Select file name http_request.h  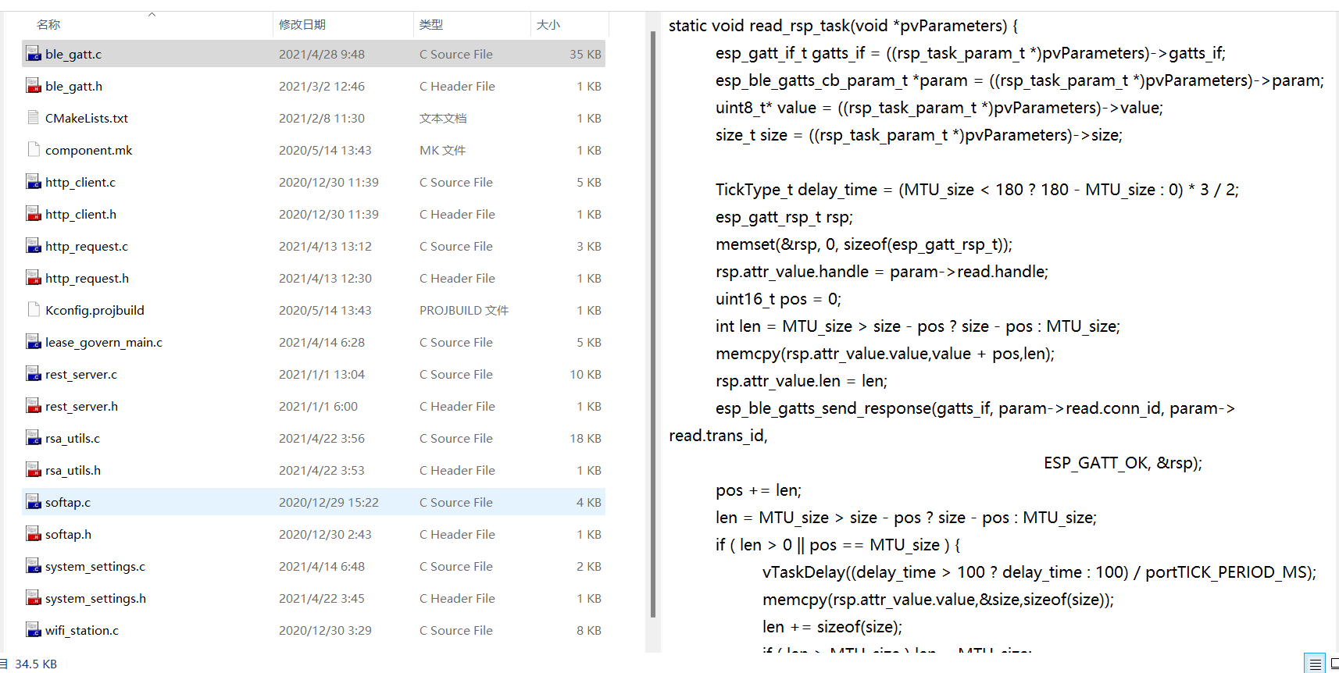[87, 278]
